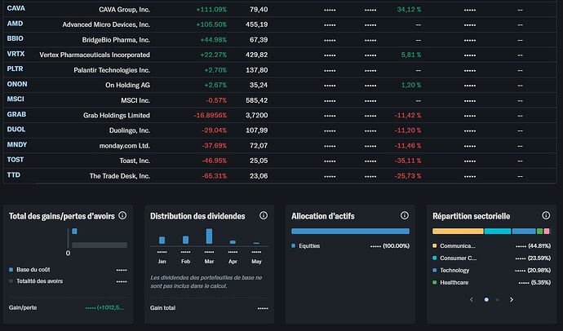Click price 585,42 for MSCI
This screenshot has width=563, height=331.
[x=257, y=100]
